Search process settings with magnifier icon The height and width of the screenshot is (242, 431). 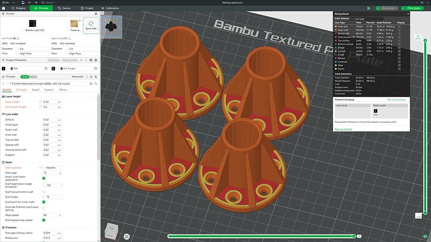tap(96, 84)
